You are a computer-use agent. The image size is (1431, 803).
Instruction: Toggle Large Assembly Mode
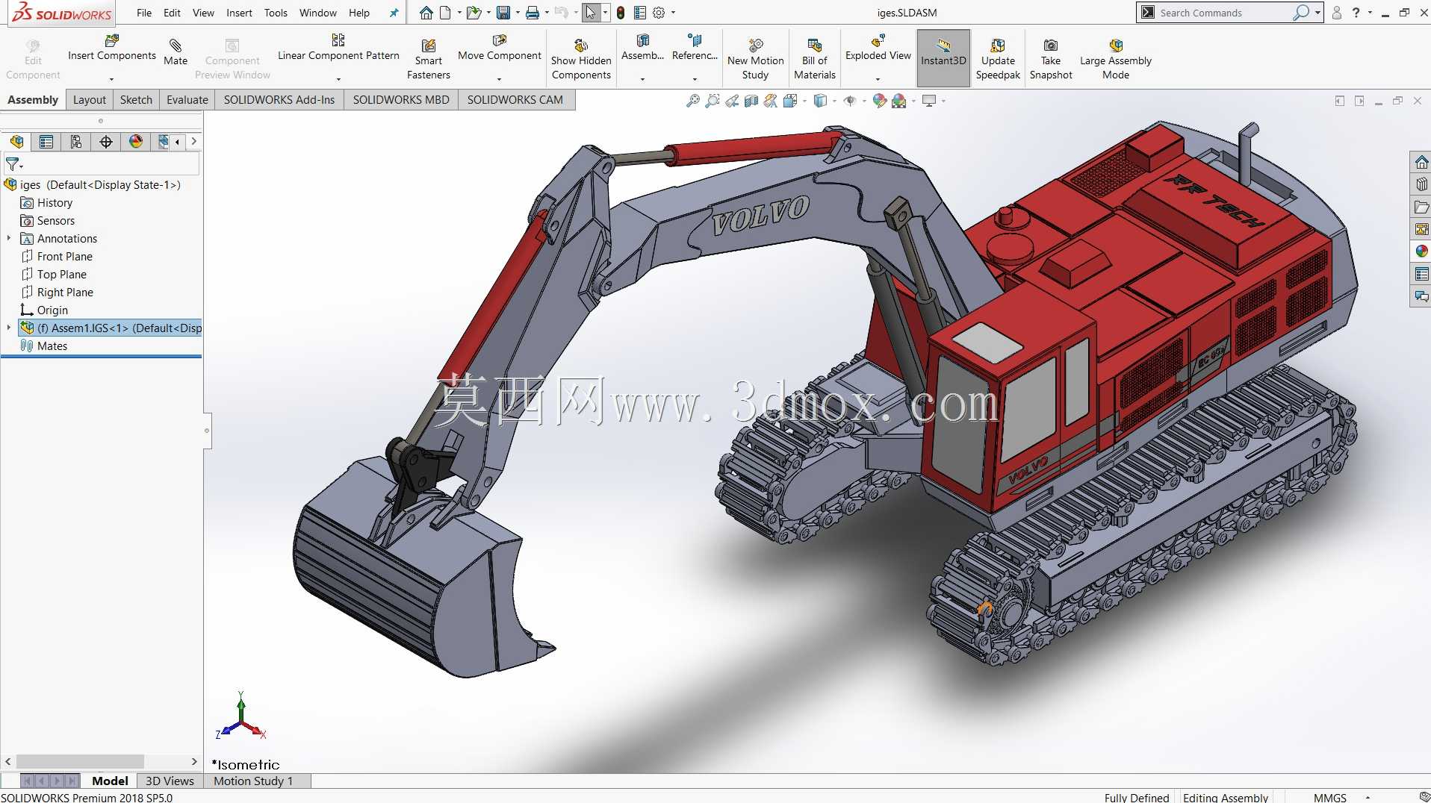pos(1116,58)
